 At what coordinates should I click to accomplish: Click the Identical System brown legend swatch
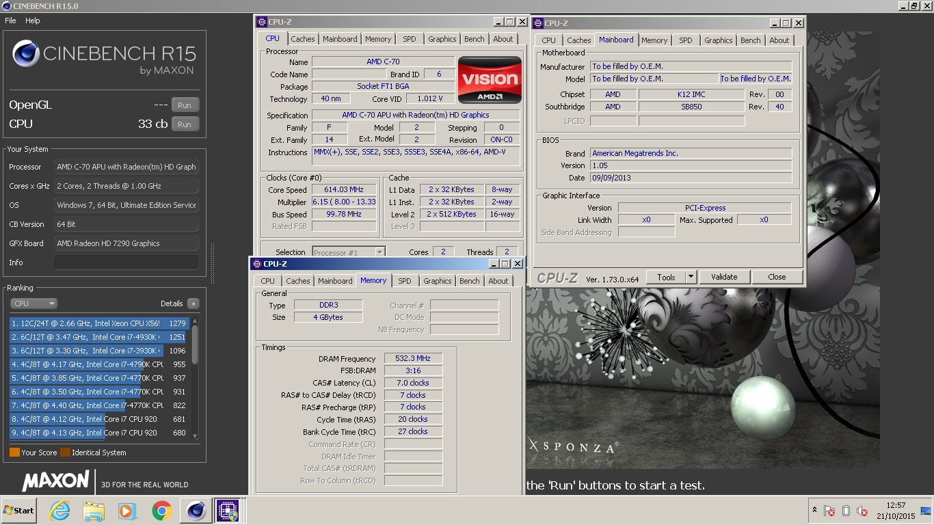point(65,453)
